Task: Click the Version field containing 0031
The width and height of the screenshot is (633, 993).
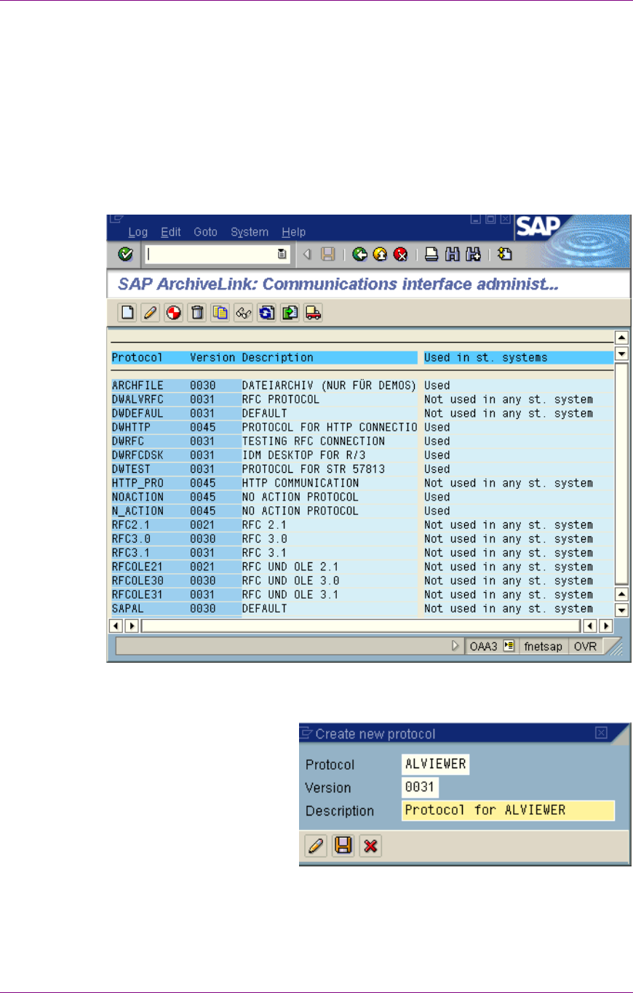Action: click(420, 788)
